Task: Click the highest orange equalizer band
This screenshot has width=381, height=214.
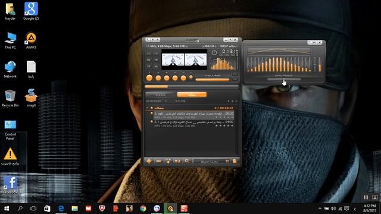Action: [277, 64]
